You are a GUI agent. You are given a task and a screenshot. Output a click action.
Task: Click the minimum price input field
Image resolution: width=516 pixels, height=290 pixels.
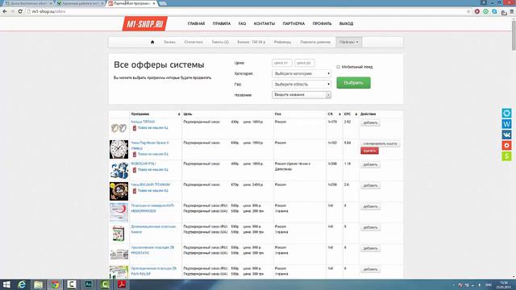[x=282, y=63]
